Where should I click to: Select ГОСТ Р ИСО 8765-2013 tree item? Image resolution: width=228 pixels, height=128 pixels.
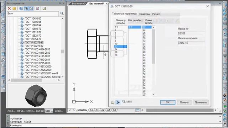(x=37, y=63)
